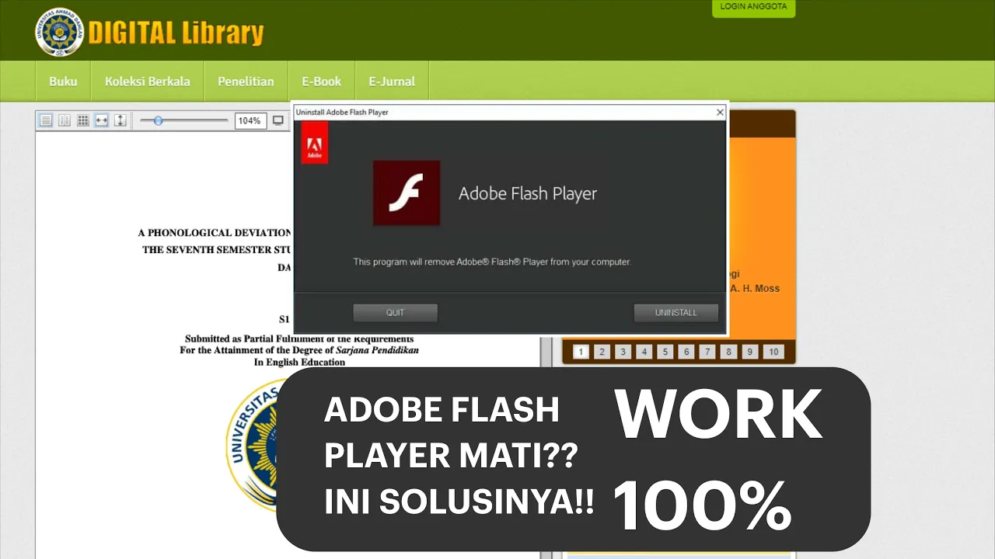Open the Koleksi Berkala menu
This screenshot has height=559, width=995.
pyautogui.click(x=148, y=82)
